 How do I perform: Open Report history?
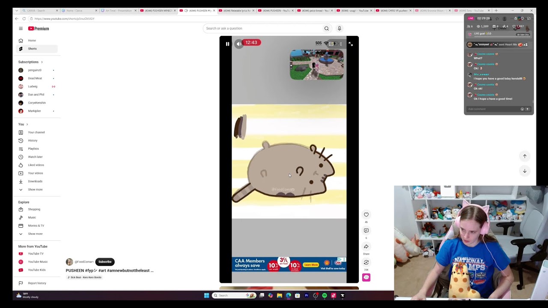tap(37, 283)
